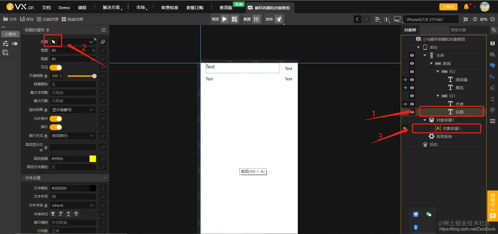Collapse the 前台 tree node

419,47
